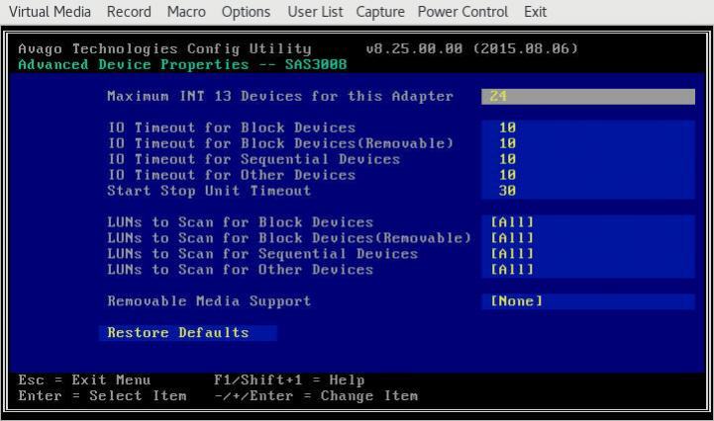Click the Esc = Exit Menu hint
The image size is (714, 421).
pyautogui.click(x=84, y=380)
